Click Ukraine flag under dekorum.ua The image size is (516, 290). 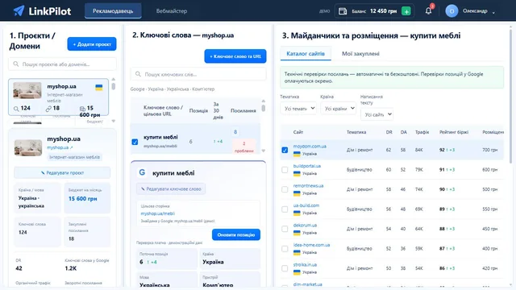coord(297,233)
